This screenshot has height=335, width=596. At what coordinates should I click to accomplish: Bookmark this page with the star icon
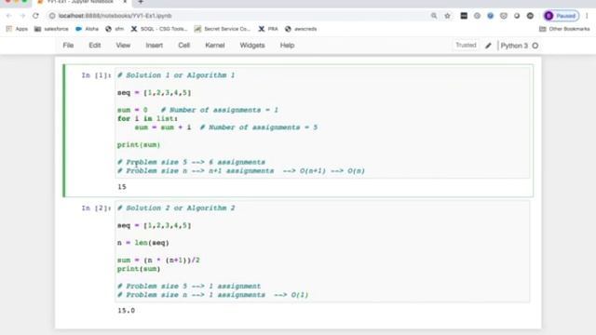tap(447, 16)
